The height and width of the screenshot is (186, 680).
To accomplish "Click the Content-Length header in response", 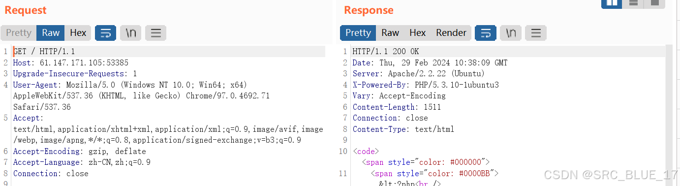I will (397, 107).
